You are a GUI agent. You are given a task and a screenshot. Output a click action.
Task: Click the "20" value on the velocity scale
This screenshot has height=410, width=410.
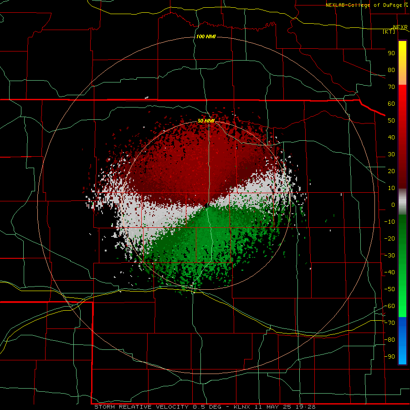391,171
